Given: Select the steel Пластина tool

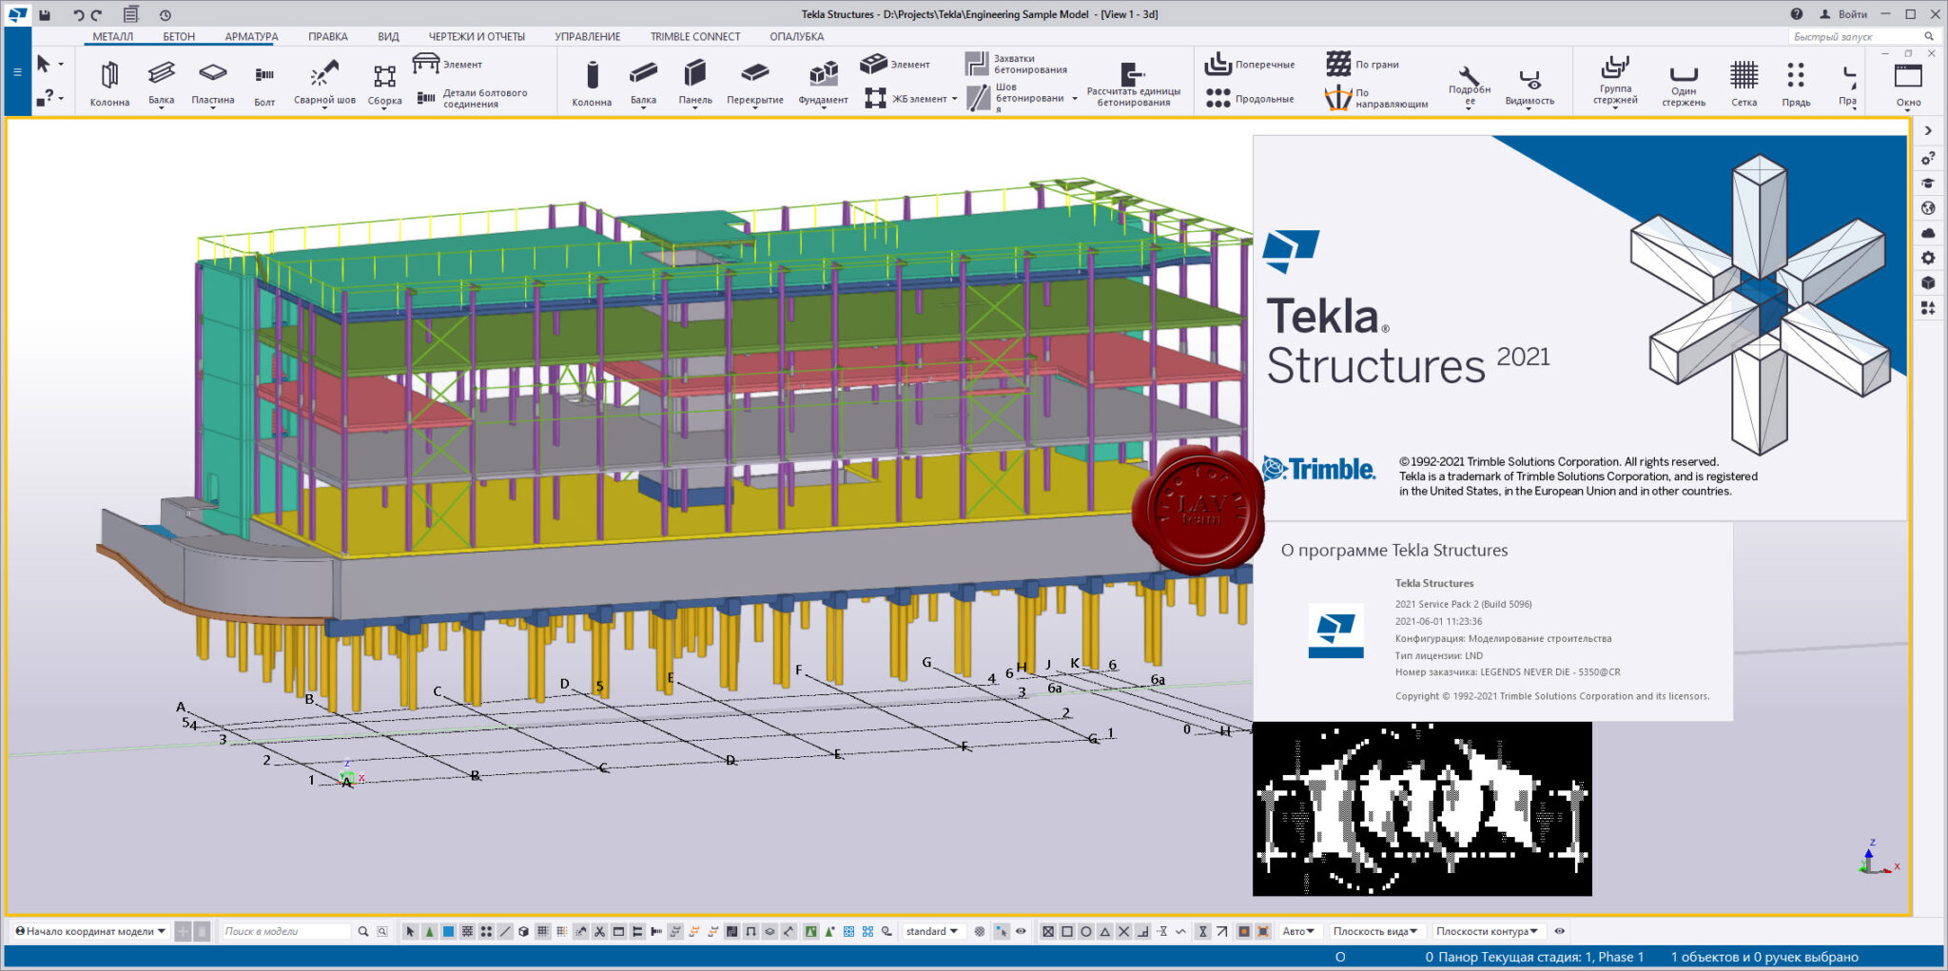Looking at the screenshot, I should click(212, 84).
